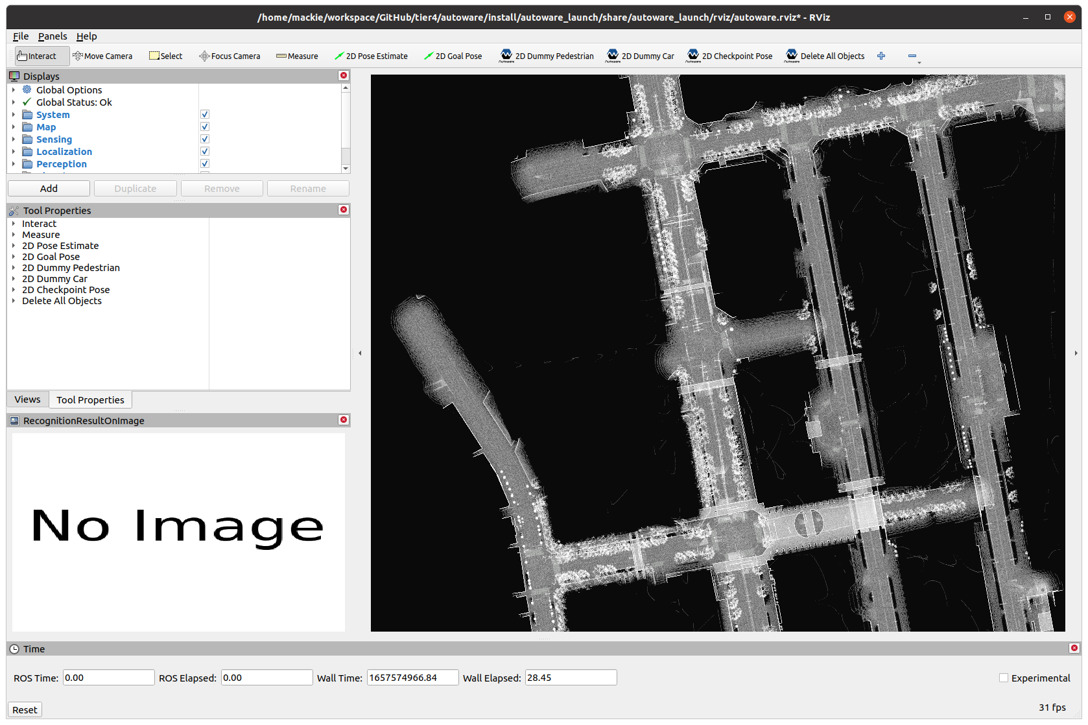Select the 2D Dummy Pedestrian tool

(547, 56)
